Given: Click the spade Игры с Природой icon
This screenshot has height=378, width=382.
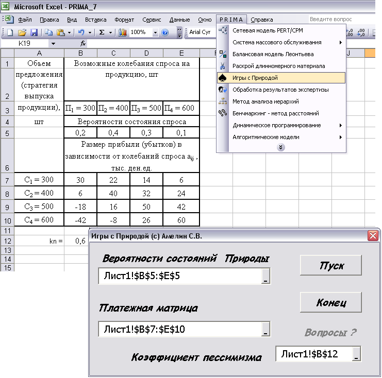Looking at the screenshot, I should coord(223,78).
